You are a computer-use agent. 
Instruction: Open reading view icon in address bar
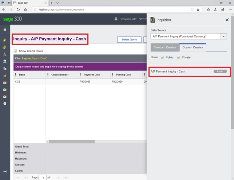[192, 9]
